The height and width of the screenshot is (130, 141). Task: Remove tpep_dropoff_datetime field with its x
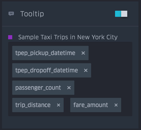pyautogui.click(x=86, y=70)
